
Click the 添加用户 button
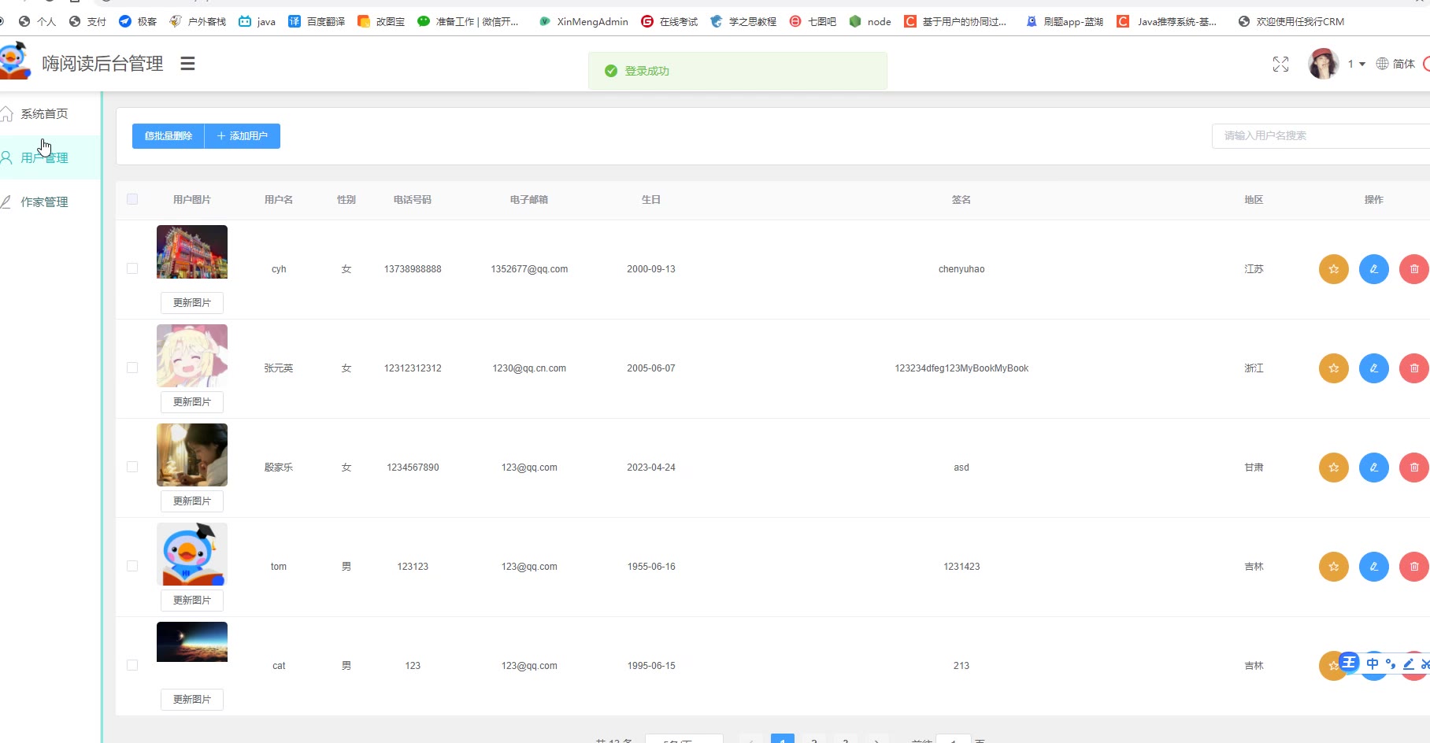pyautogui.click(x=243, y=136)
